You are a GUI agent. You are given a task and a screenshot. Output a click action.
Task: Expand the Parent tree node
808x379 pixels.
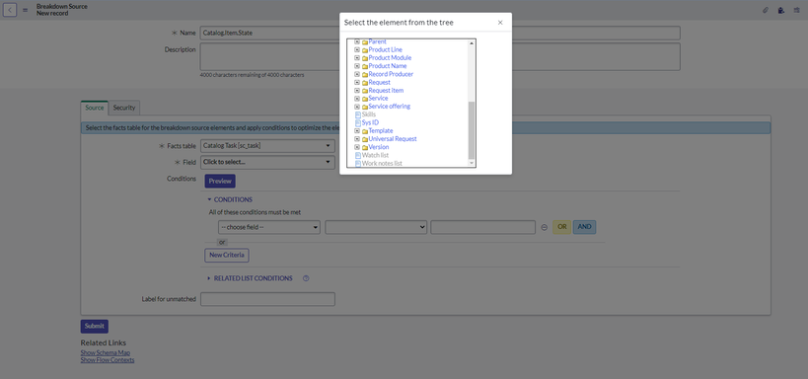pyautogui.click(x=356, y=41)
